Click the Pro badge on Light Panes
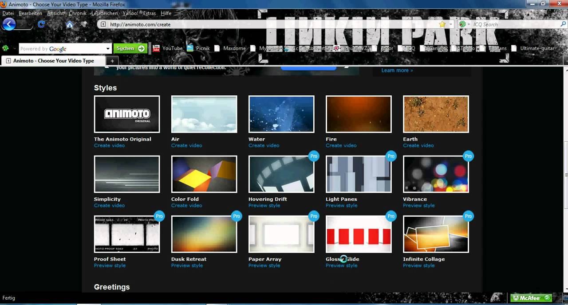The image size is (568, 305). point(391,156)
